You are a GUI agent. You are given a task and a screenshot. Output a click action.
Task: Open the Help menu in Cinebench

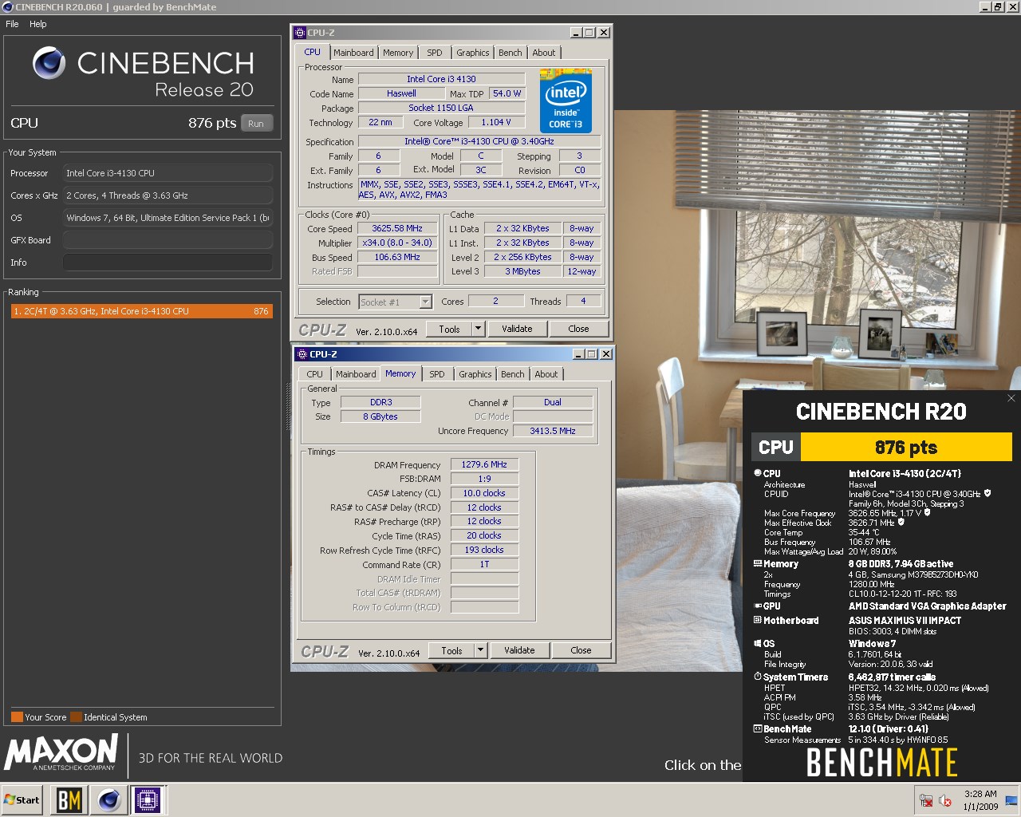(38, 24)
